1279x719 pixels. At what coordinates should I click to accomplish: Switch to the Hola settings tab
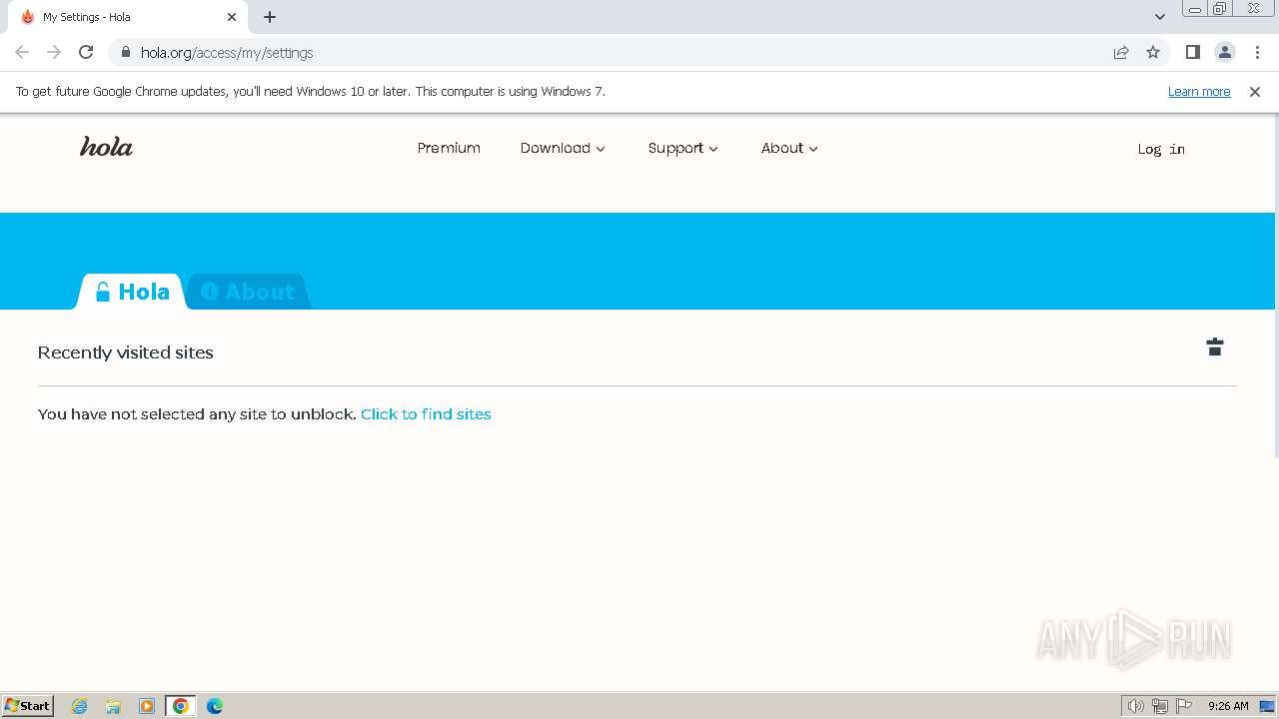[x=132, y=292]
